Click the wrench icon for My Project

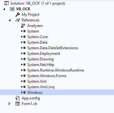tap(18, 15)
